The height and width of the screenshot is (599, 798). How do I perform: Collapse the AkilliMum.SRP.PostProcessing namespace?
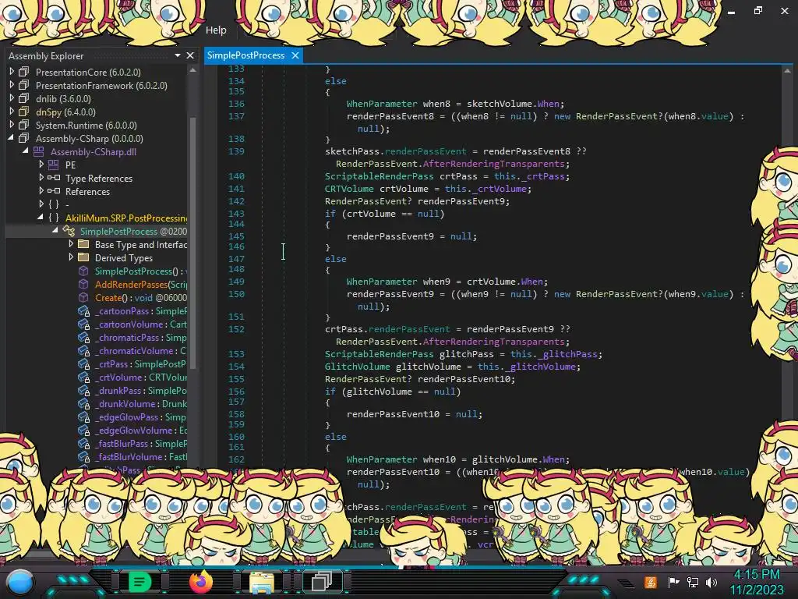[41, 218]
